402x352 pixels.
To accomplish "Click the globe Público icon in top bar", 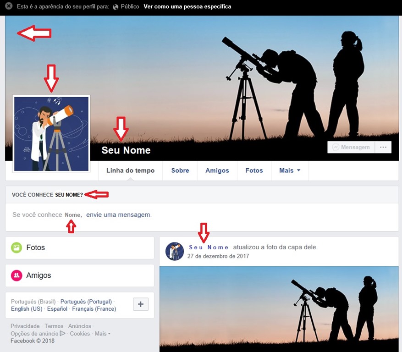I will (x=116, y=7).
